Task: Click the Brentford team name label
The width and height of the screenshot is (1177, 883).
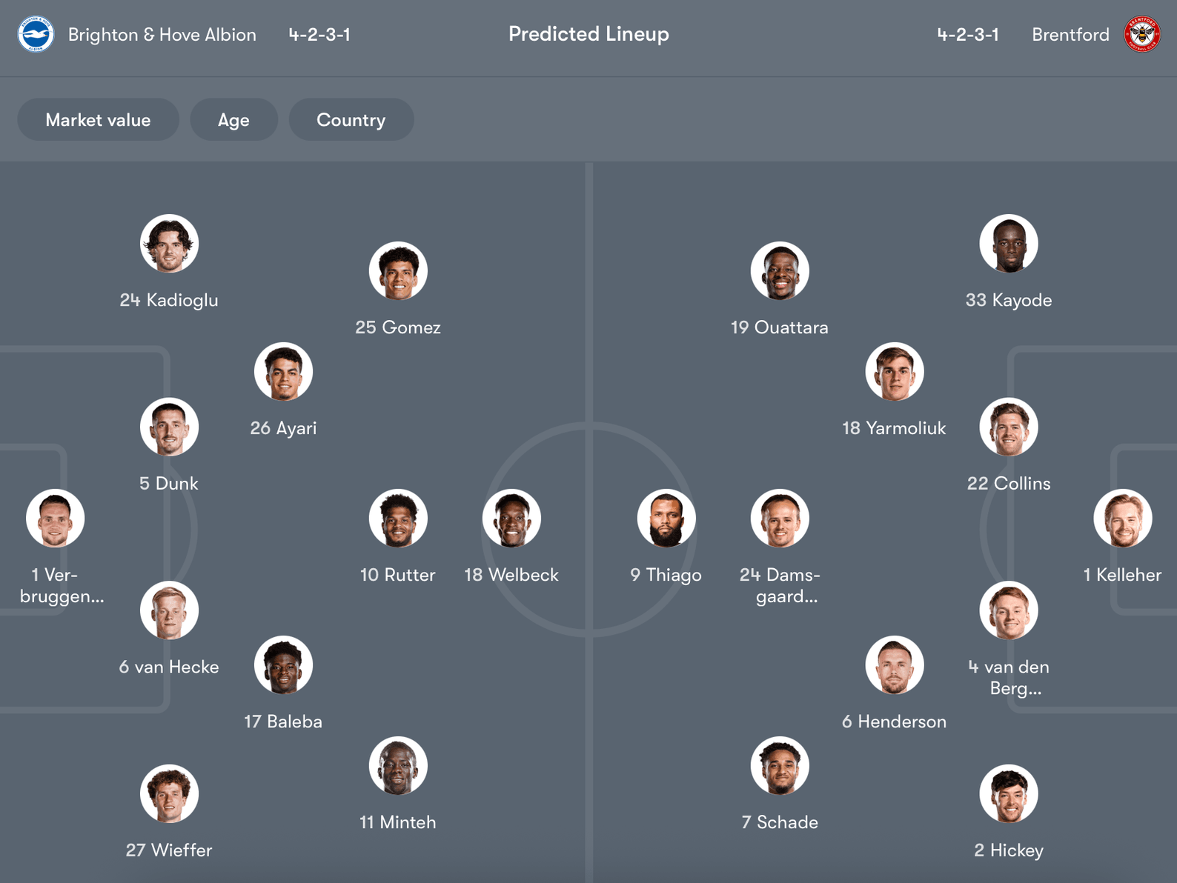Action: (1070, 34)
